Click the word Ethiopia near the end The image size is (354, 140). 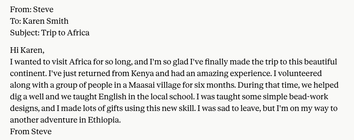pyautogui.click(x=104, y=120)
